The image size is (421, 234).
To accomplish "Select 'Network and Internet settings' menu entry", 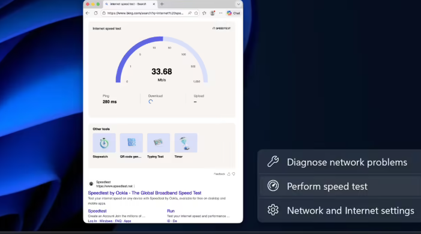I will [339, 211].
